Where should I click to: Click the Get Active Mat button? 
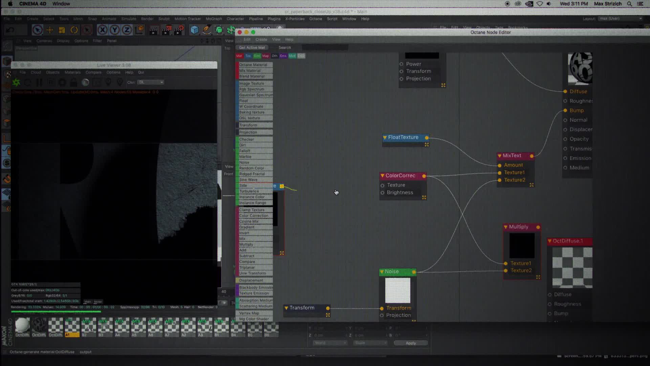click(252, 48)
